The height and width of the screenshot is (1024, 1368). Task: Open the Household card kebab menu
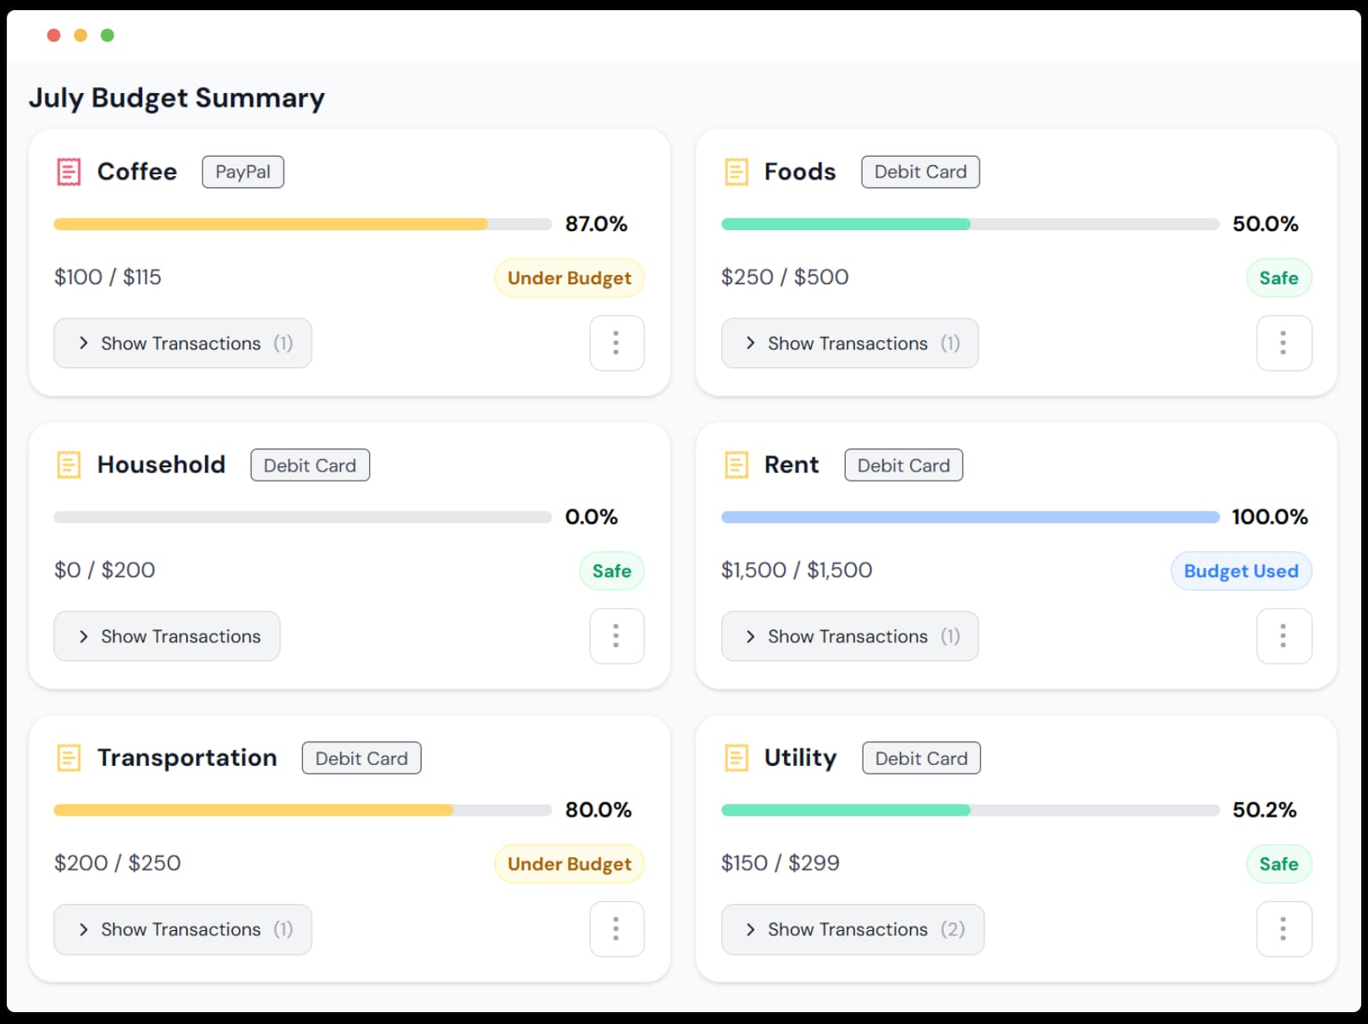pyautogui.click(x=616, y=636)
